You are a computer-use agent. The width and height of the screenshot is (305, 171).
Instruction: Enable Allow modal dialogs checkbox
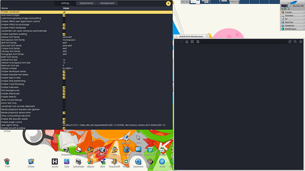click(x=64, y=100)
